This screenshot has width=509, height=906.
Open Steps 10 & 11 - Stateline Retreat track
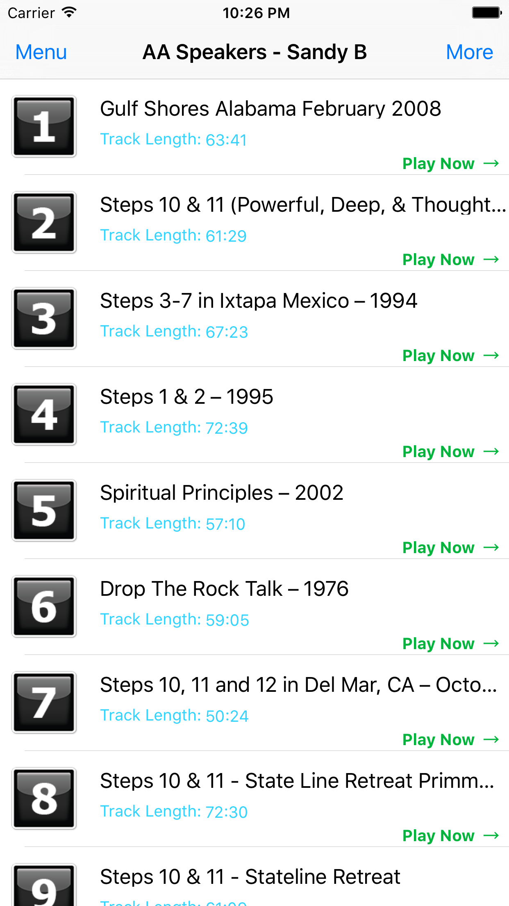(250, 877)
